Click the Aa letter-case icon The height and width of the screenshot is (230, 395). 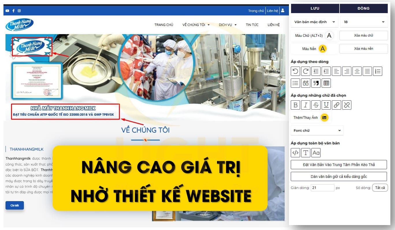tap(316, 153)
